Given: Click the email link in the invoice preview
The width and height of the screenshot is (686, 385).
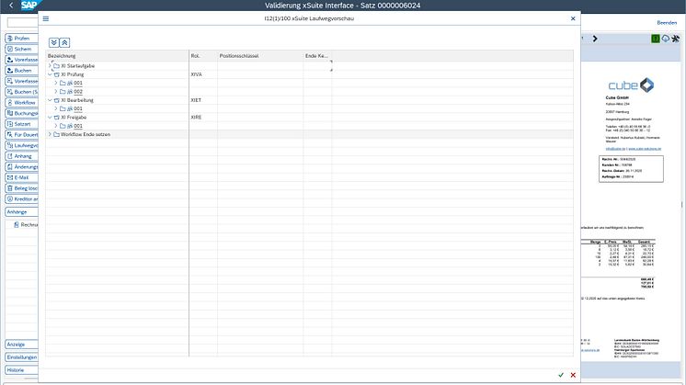Looking at the screenshot, I should click(615, 149).
